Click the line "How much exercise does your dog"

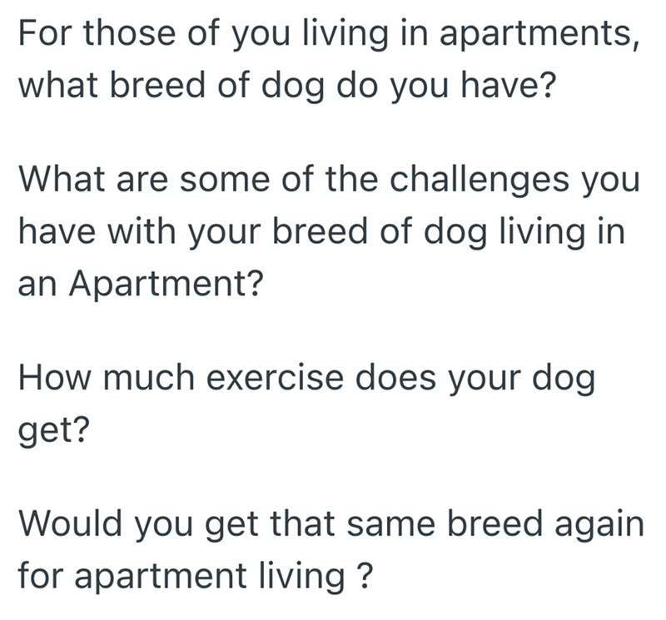click(306, 378)
